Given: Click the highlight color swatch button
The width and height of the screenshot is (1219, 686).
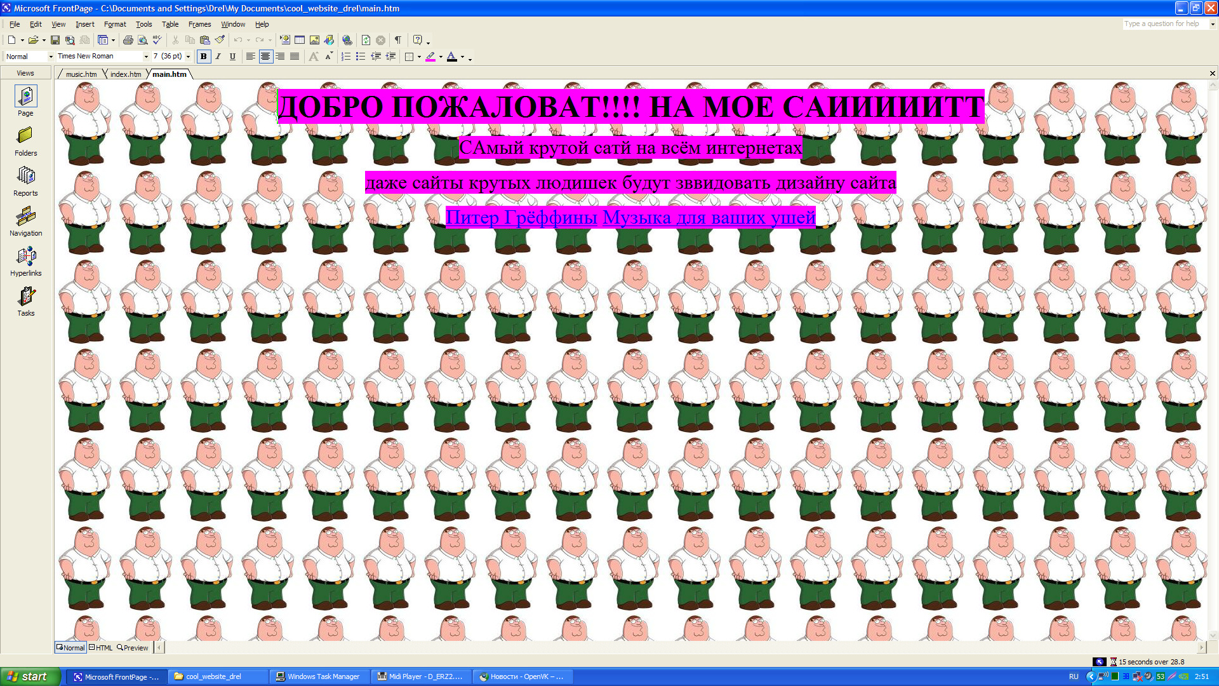Looking at the screenshot, I should (x=430, y=57).
